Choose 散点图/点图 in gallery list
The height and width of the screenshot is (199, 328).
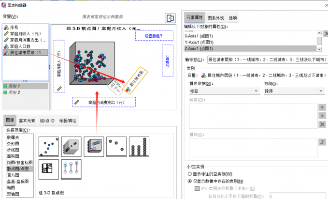pyautogui.click(x=20, y=169)
